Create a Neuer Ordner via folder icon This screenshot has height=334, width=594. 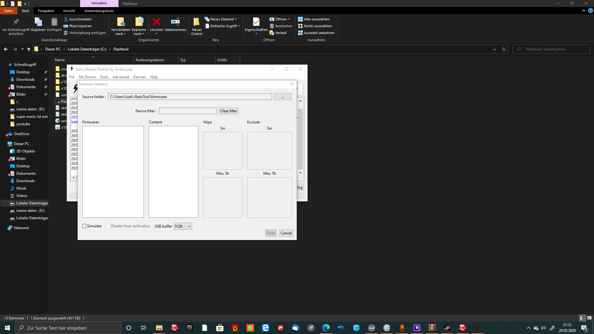tap(197, 22)
